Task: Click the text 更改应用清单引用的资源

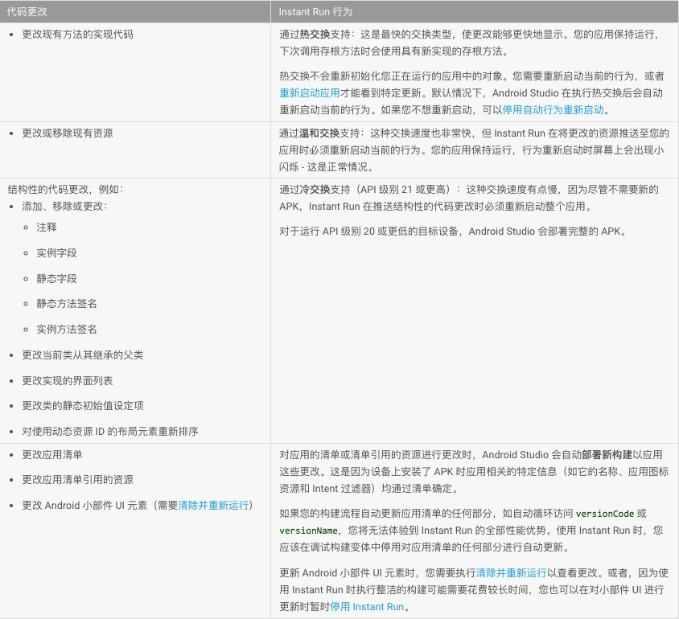Action: [77, 480]
